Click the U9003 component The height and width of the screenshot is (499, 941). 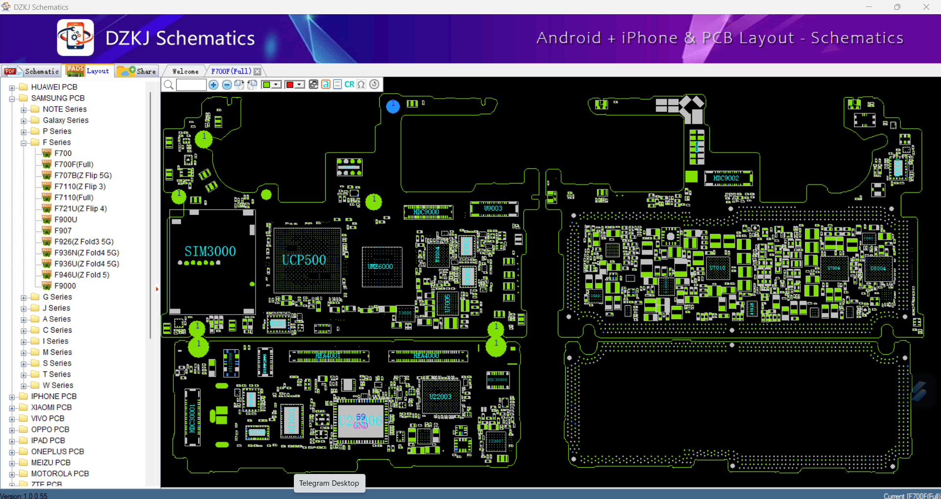click(494, 209)
